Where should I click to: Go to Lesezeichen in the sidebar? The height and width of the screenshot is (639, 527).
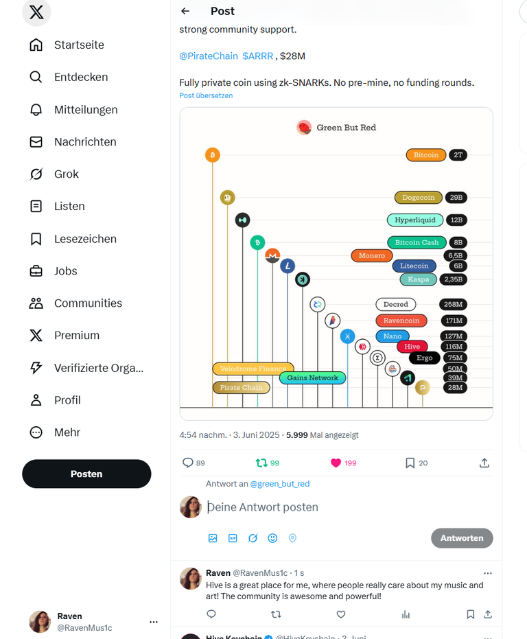tap(73, 239)
